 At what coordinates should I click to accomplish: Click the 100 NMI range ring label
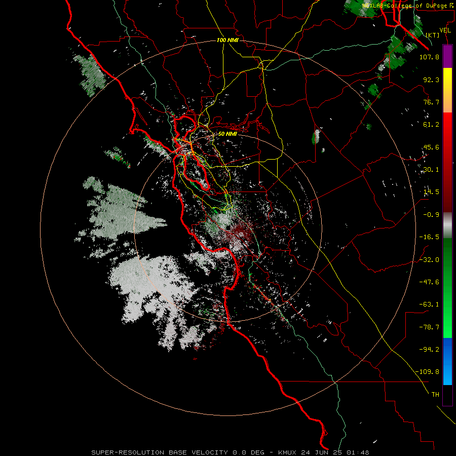[x=227, y=40]
